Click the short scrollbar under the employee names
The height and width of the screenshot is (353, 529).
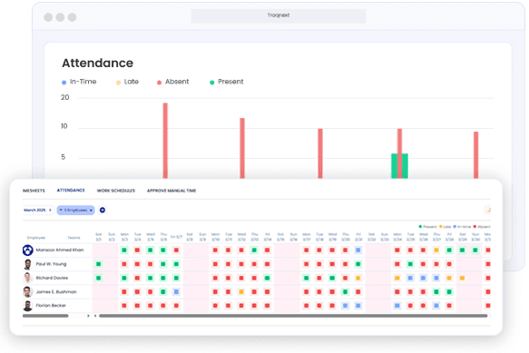point(45,316)
